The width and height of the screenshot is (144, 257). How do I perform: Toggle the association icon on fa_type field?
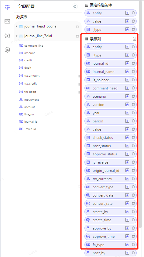127,244
